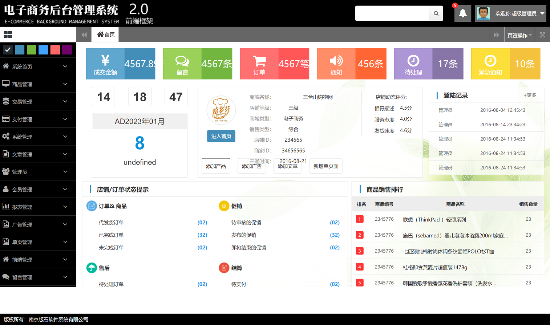Click the 进入首页 button
Image resolution: width=550 pixels, height=325 pixels.
click(221, 136)
